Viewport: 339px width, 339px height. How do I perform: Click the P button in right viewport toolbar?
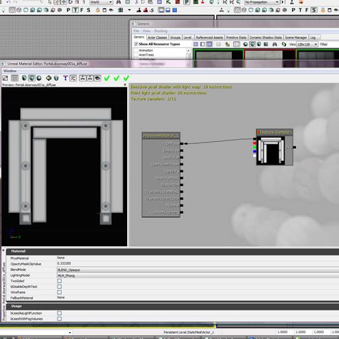pos(293,10)
